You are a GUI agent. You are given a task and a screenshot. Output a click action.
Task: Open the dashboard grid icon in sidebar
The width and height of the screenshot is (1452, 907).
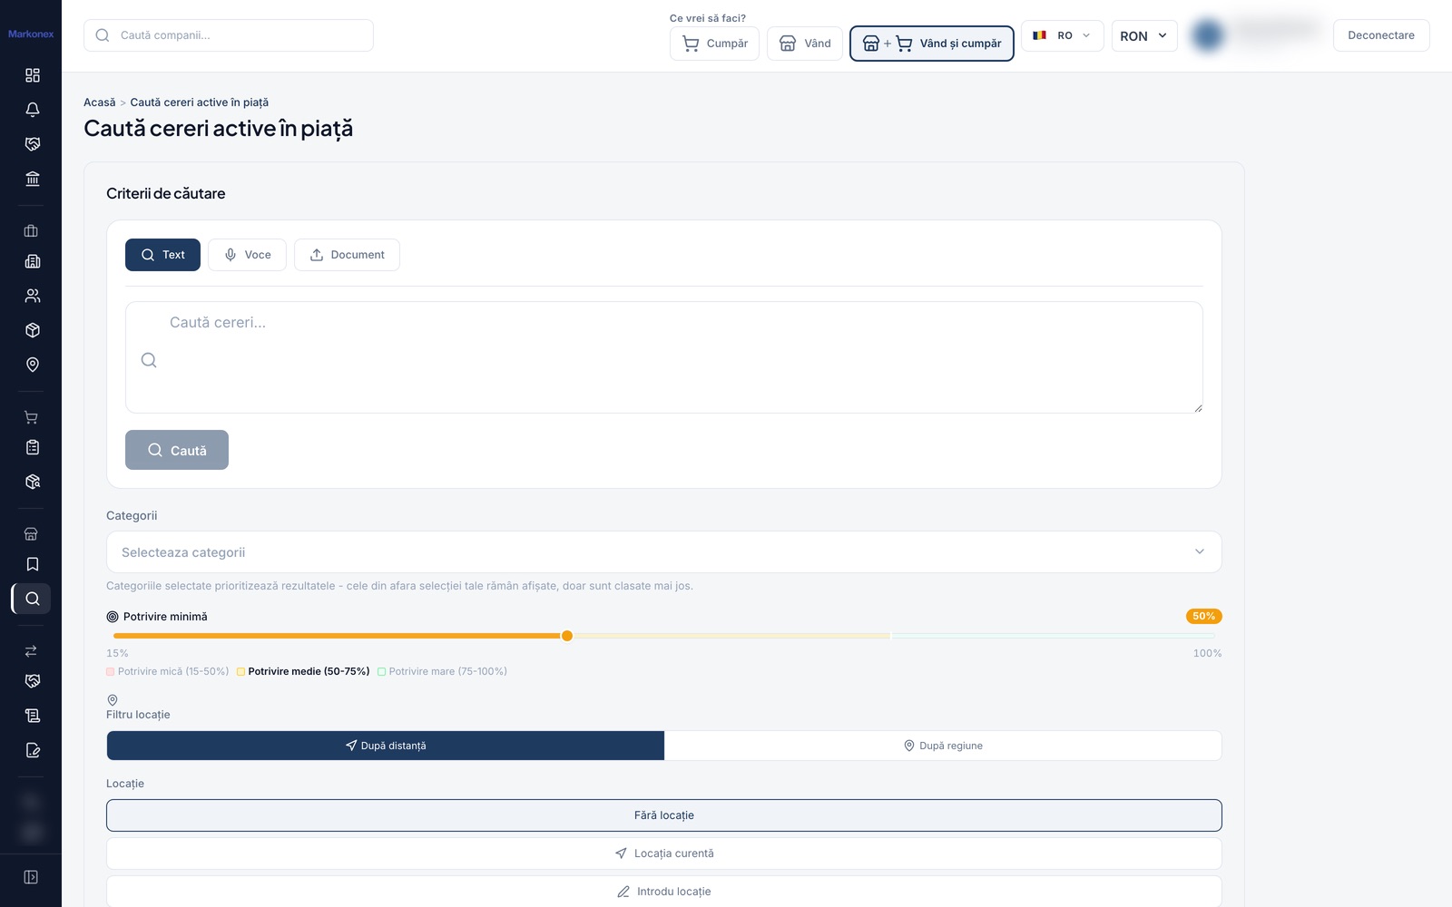coord(33,75)
